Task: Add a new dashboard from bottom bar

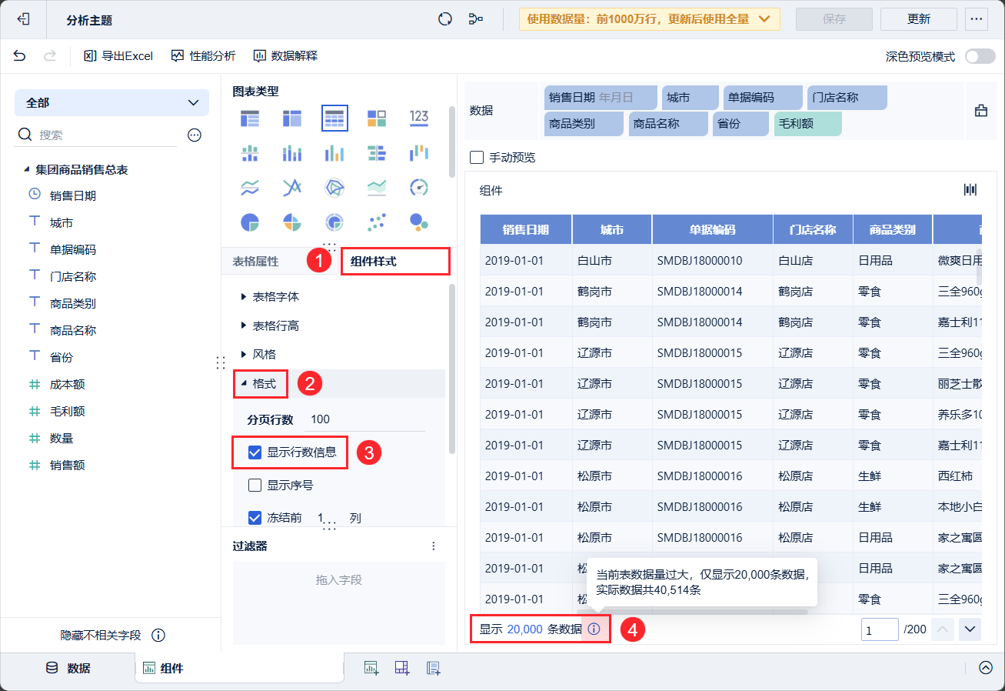Action: (x=402, y=667)
